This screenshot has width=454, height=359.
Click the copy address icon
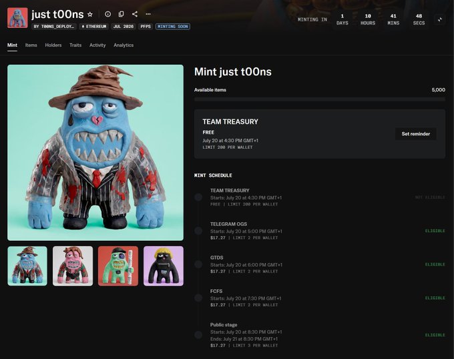pyautogui.click(x=122, y=14)
